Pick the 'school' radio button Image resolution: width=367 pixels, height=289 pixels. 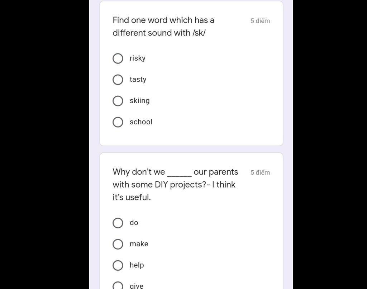pos(118,122)
